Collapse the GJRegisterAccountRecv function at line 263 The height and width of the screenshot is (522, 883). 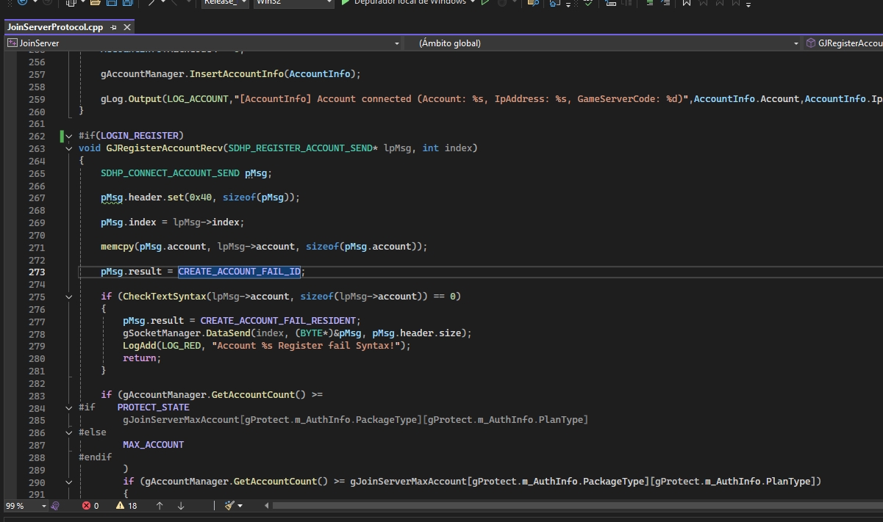click(x=68, y=148)
